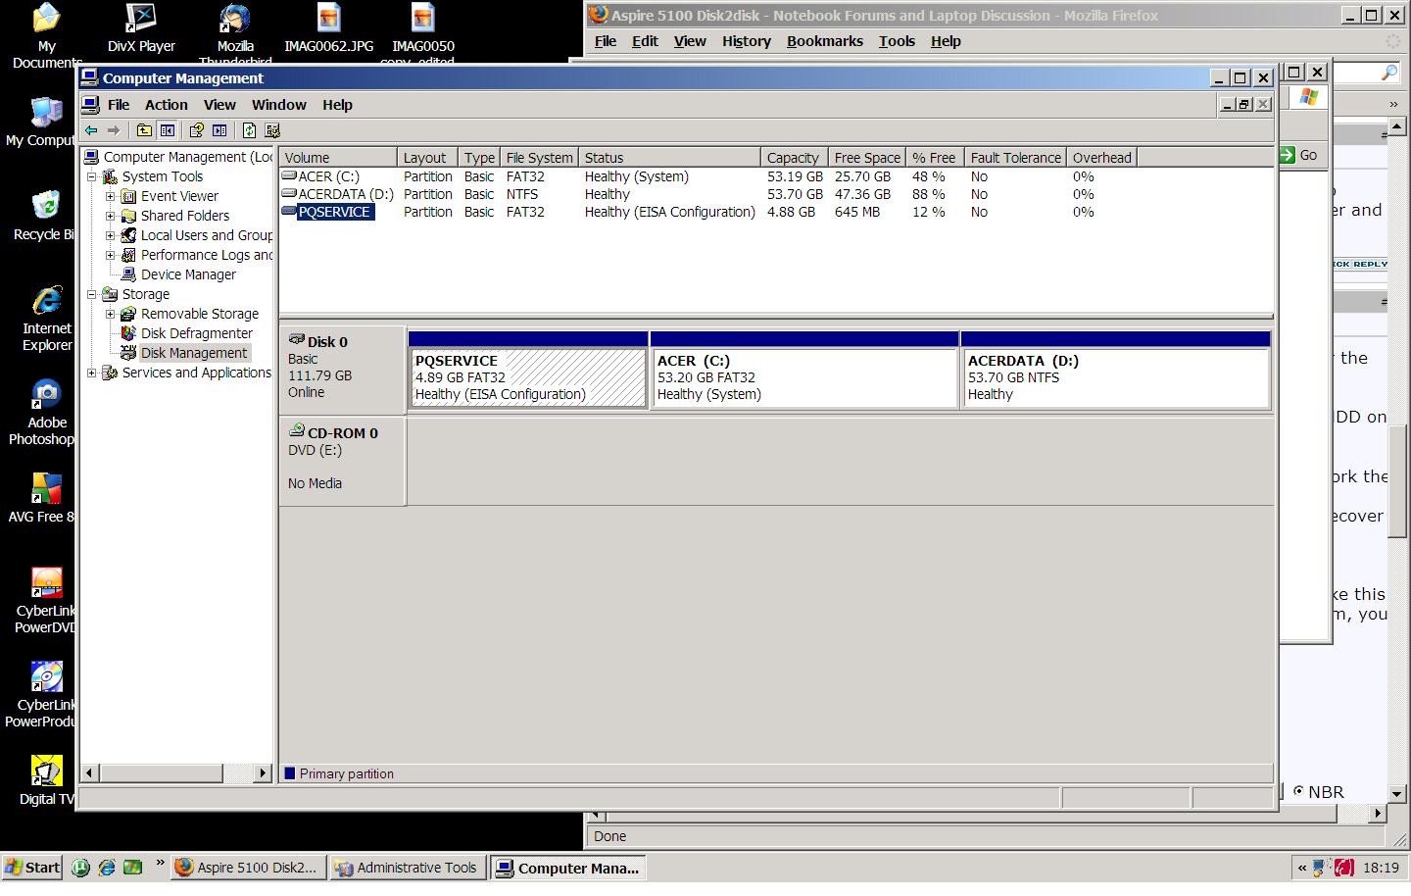Open Device Manager in System Tools

coord(188,274)
